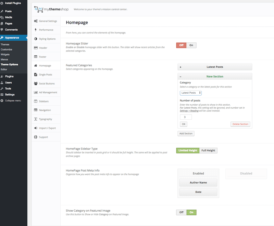274x226 pixels.
Task: Open the Appearance menu
Action: point(14,38)
